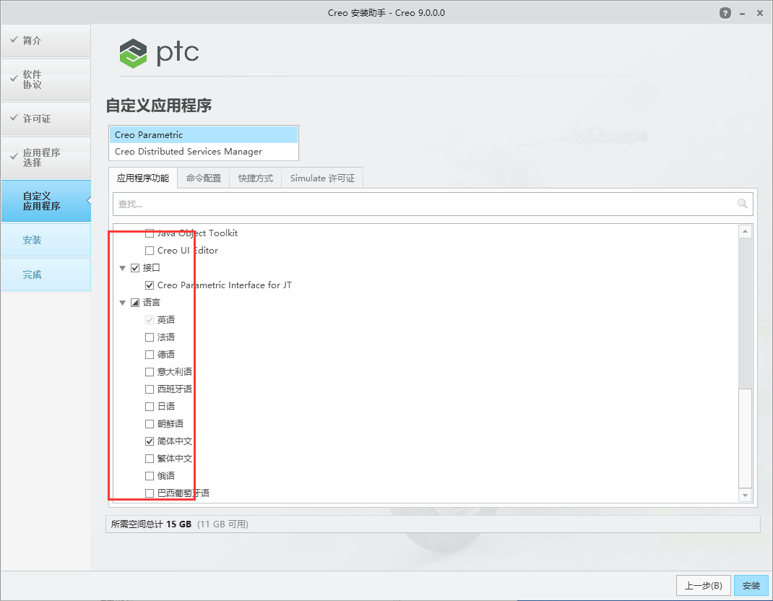Click the checkmark icon beside 简介 step
773x601 pixels.
pyautogui.click(x=12, y=40)
